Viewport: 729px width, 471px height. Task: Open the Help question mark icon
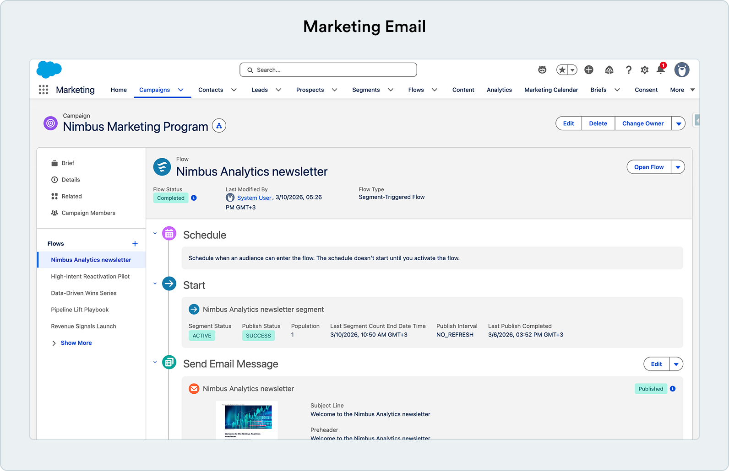click(629, 70)
